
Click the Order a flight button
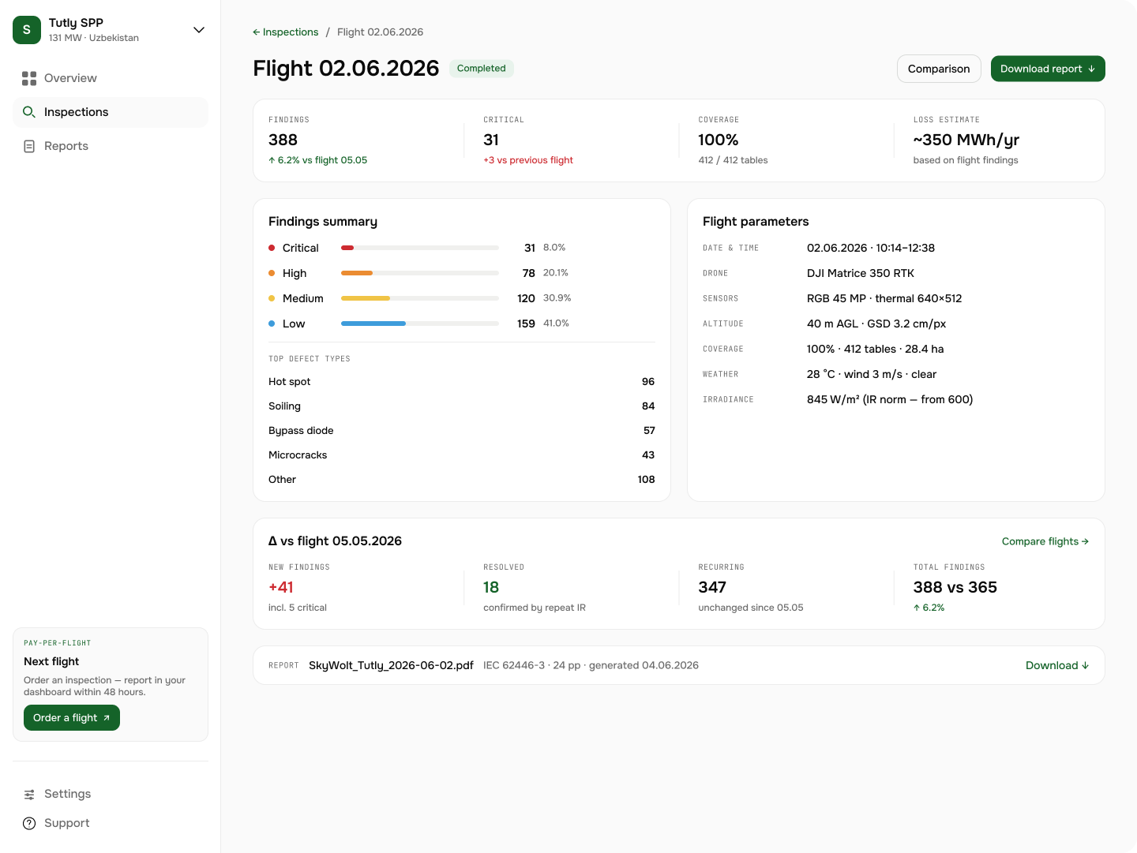pyautogui.click(x=72, y=718)
